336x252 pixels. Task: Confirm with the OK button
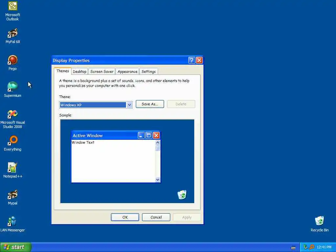point(125,217)
